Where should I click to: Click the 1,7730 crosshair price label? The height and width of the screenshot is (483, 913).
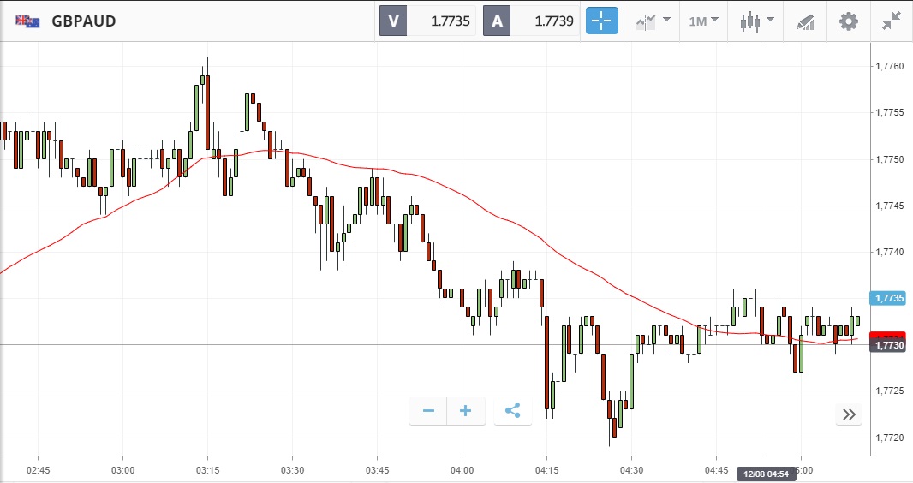(887, 344)
